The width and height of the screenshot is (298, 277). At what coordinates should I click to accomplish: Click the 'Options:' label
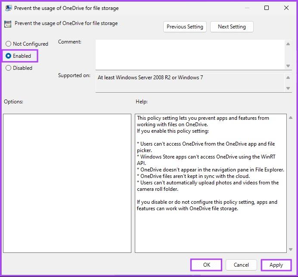(x=13, y=102)
